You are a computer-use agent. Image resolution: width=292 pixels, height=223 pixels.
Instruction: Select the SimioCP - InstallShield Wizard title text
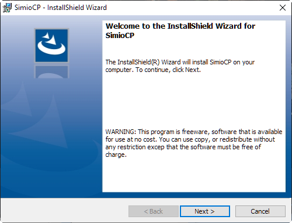click(x=61, y=8)
